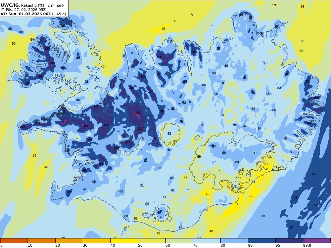331x248 pixels.
Task: Click the map value '59'
Action: [x=274, y=5]
